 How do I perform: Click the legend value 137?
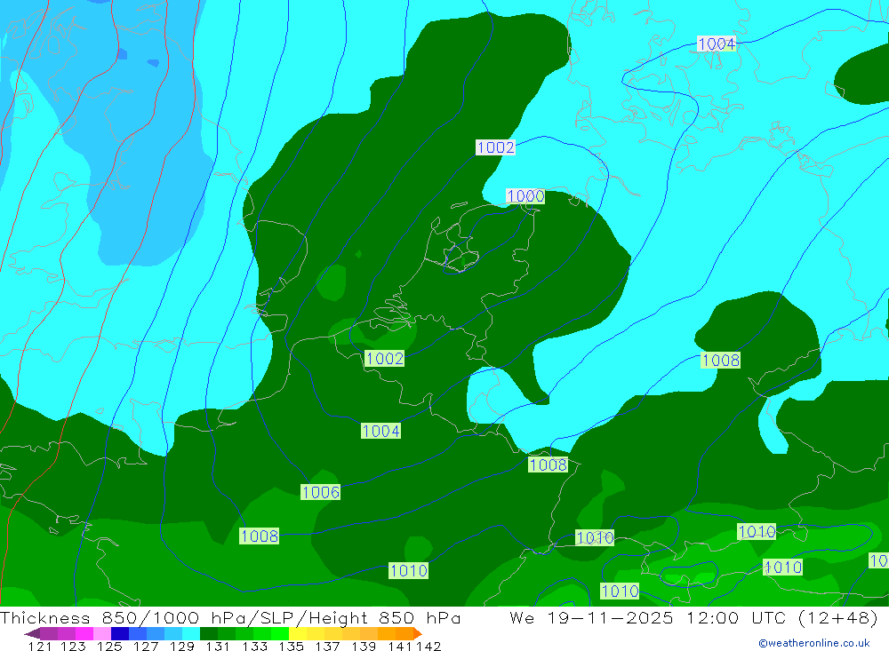coord(327,646)
